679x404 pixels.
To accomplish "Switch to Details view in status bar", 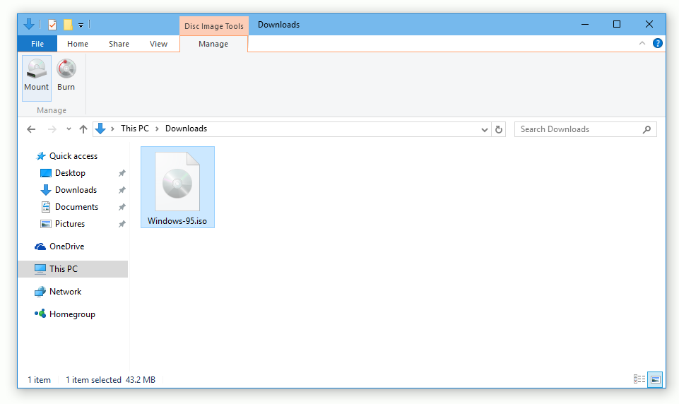I will pos(639,379).
